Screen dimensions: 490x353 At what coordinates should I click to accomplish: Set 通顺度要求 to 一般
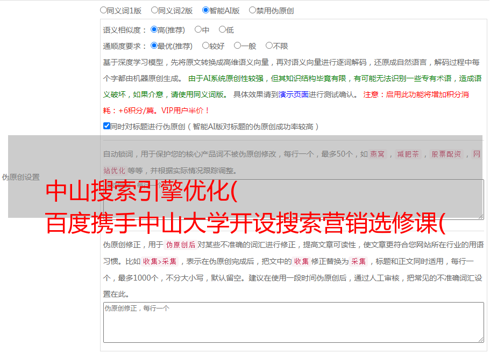click(238, 46)
